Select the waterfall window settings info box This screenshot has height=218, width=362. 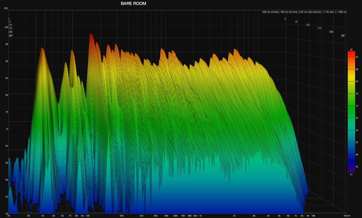(304, 12)
